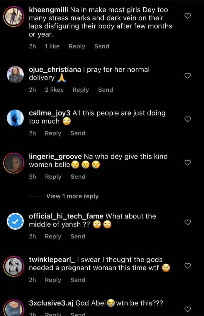The image size is (204, 316).
Task: Expand View 1 more reply
Action: (x=72, y=196)
